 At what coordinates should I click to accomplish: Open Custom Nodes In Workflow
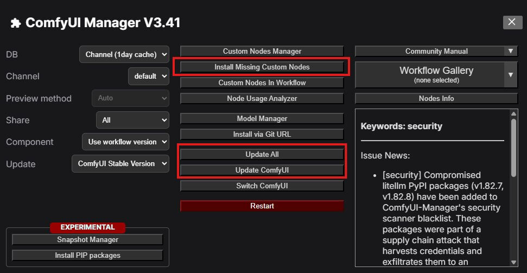[x=262, y=82]
